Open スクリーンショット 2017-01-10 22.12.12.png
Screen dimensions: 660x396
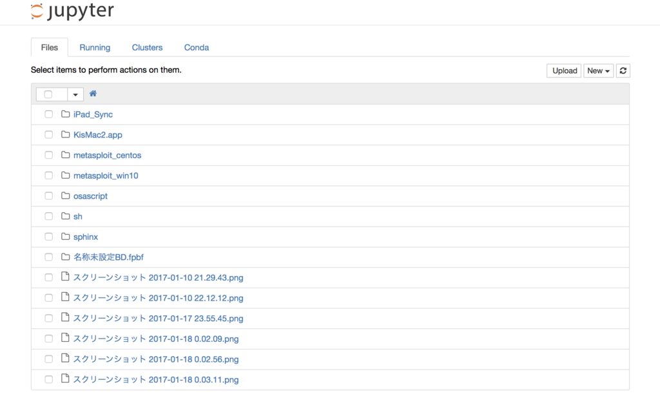click(159, 298)
